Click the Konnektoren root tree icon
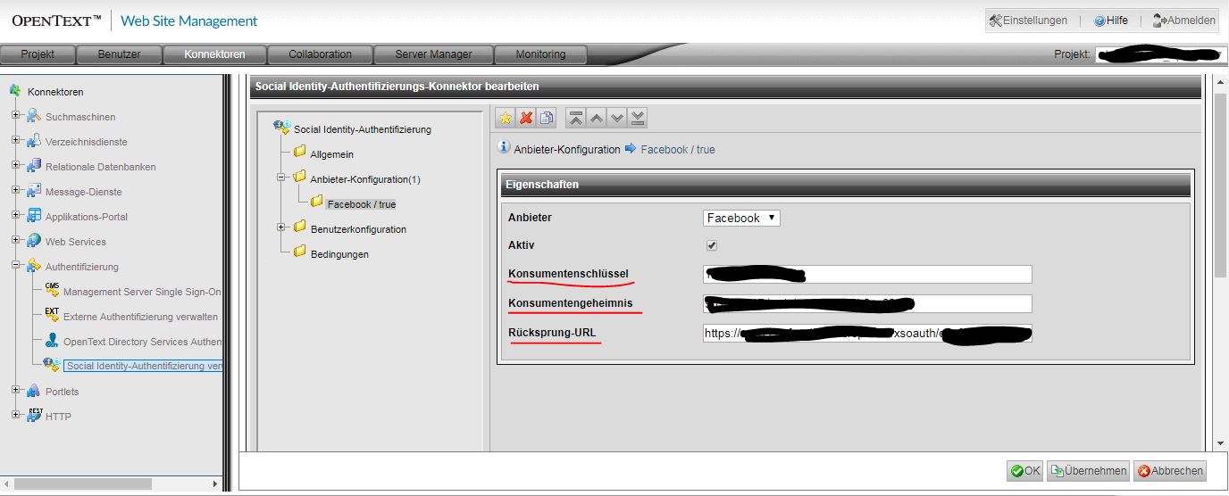 [15, 91]
